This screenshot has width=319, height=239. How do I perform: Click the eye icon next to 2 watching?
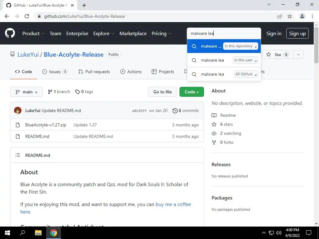(214, 133)
